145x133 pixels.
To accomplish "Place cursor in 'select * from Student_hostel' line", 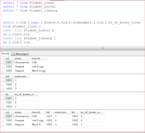I will pyautogui.click(x=29, y=7).
